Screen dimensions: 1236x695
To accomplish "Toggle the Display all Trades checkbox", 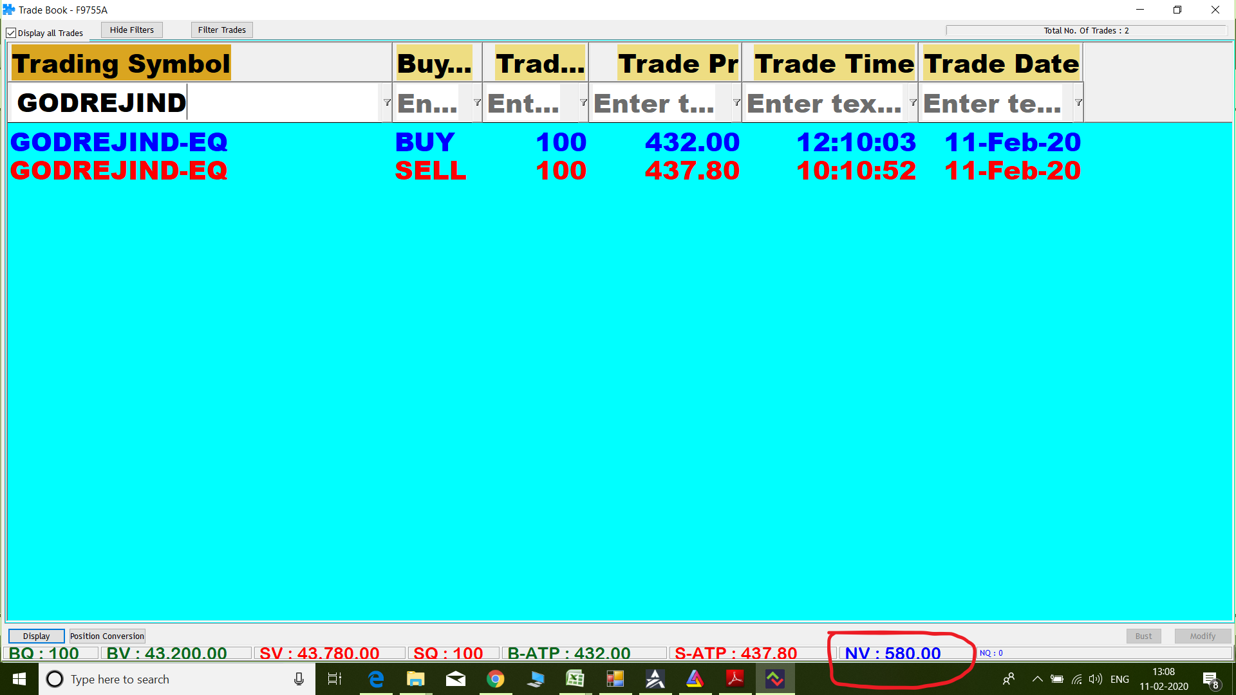I will pos(11,33).
